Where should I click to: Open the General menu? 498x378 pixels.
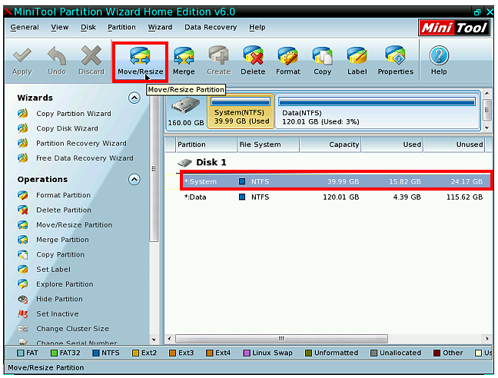(x=25, y=28)
